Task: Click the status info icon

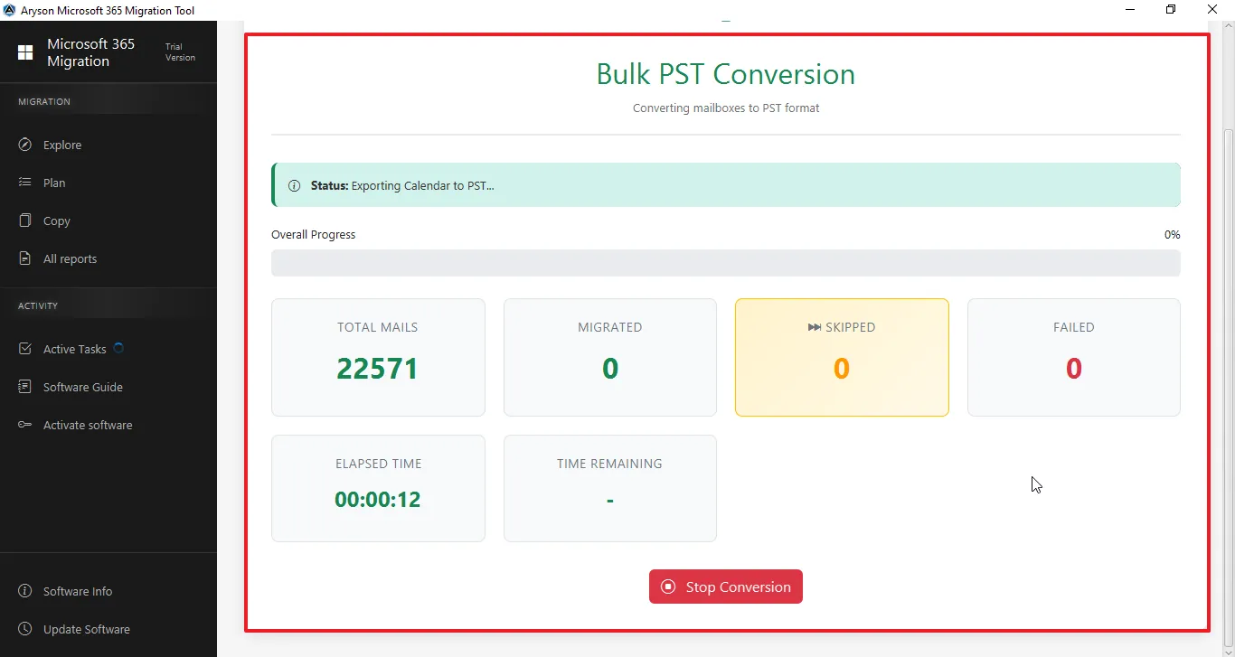Action: point(294,185)
